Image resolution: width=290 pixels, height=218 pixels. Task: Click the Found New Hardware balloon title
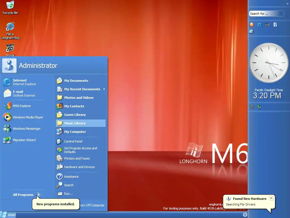tap(250, 199)
